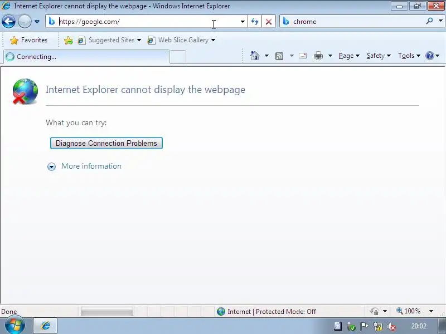Open the Tools menu
Viewport: 446px width, 334px height.
point(409,56)
